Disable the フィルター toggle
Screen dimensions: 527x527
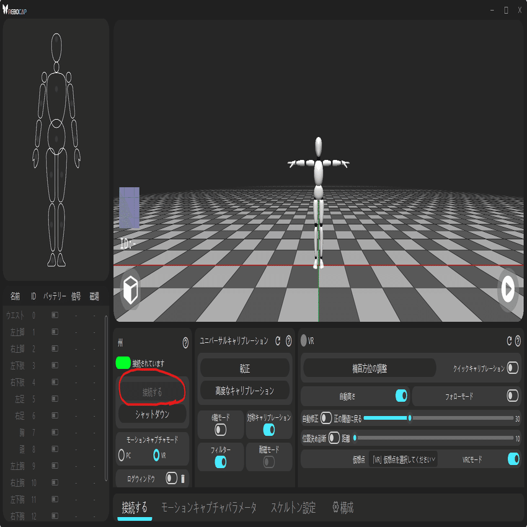(221, 462)
